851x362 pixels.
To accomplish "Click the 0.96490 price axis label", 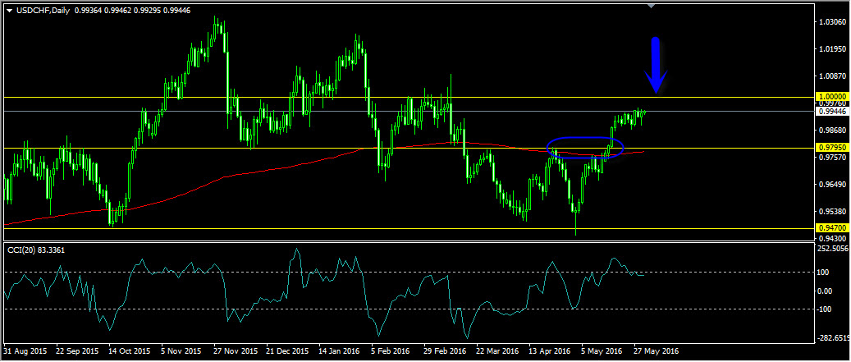I will pyautogui.click(x=833, y=185).
